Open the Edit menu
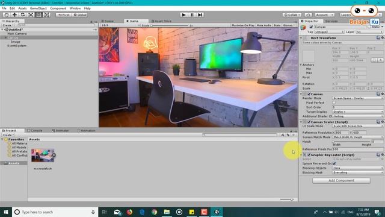 pos(12,8)
